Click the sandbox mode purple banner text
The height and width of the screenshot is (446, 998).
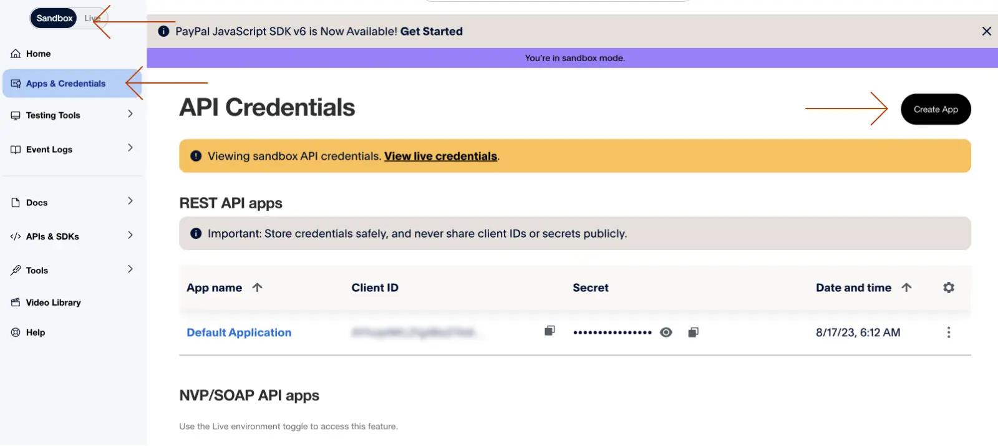click(574, 58)
